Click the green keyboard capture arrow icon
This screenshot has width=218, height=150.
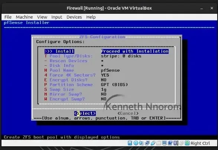tap(187, 143)
